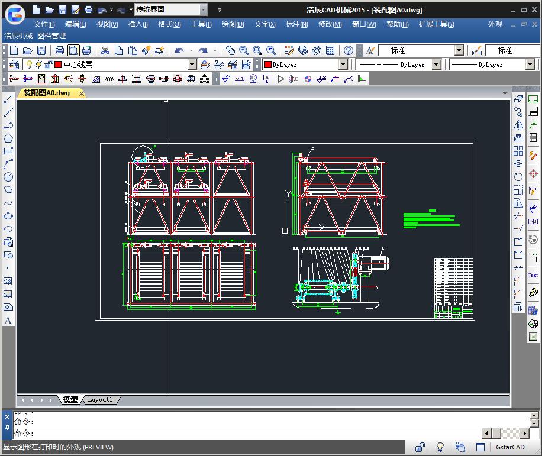
Task: Select the Text 'A' tool in left toolbar
Action: pos(8,320)
